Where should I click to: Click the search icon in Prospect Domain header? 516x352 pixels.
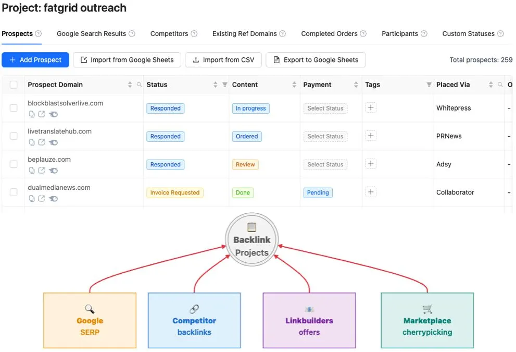click(139, 85)
